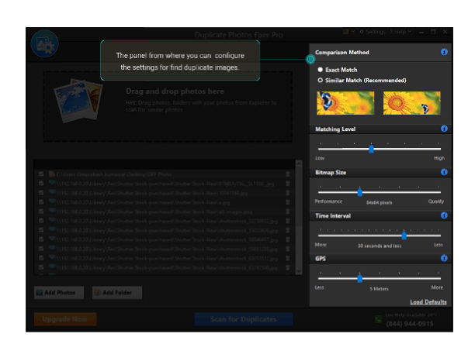
Task: Click the left sunflower sample image
Action: click(345, 103)
